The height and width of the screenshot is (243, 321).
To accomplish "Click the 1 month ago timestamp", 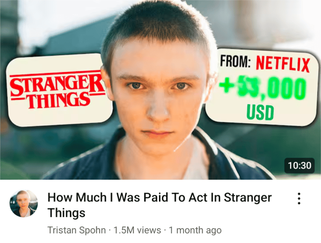I will click(195, 230).
